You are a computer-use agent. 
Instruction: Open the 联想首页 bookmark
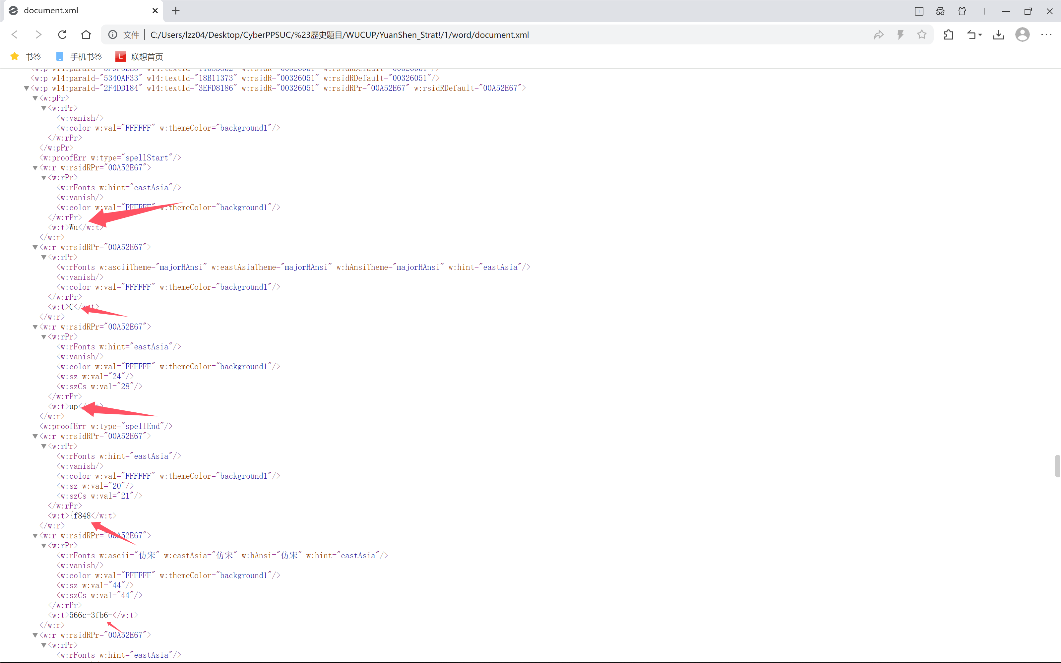click(x=139, y=57)
